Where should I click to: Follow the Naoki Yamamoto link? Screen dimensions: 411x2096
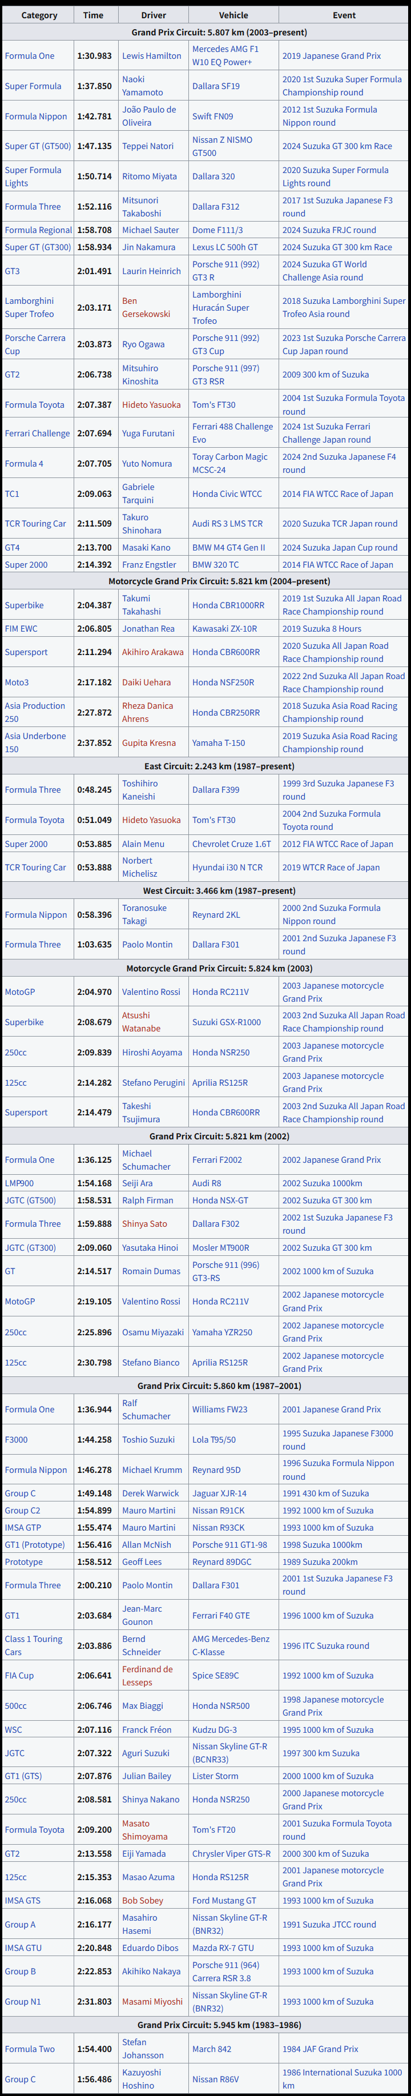point(143,86)
